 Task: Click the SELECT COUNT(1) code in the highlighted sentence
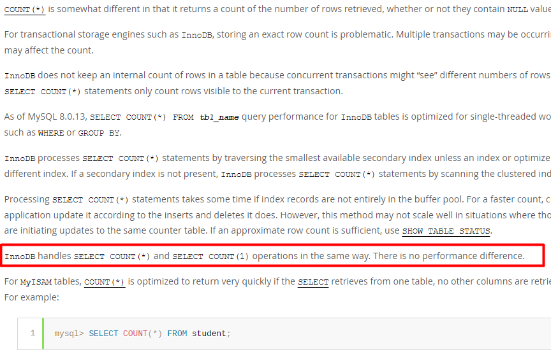click(x=210, y=257)
